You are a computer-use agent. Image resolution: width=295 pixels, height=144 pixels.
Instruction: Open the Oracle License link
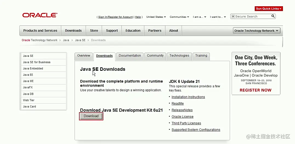(x=183, y=117)
